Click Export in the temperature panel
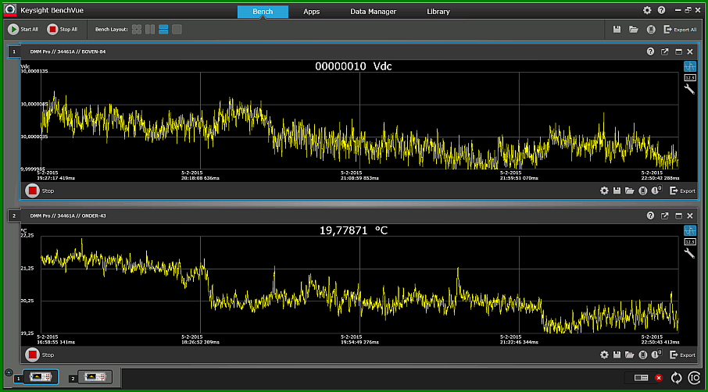Image resolution: width=708 pixels, height=392 pixels. click(x=682, y=355)
